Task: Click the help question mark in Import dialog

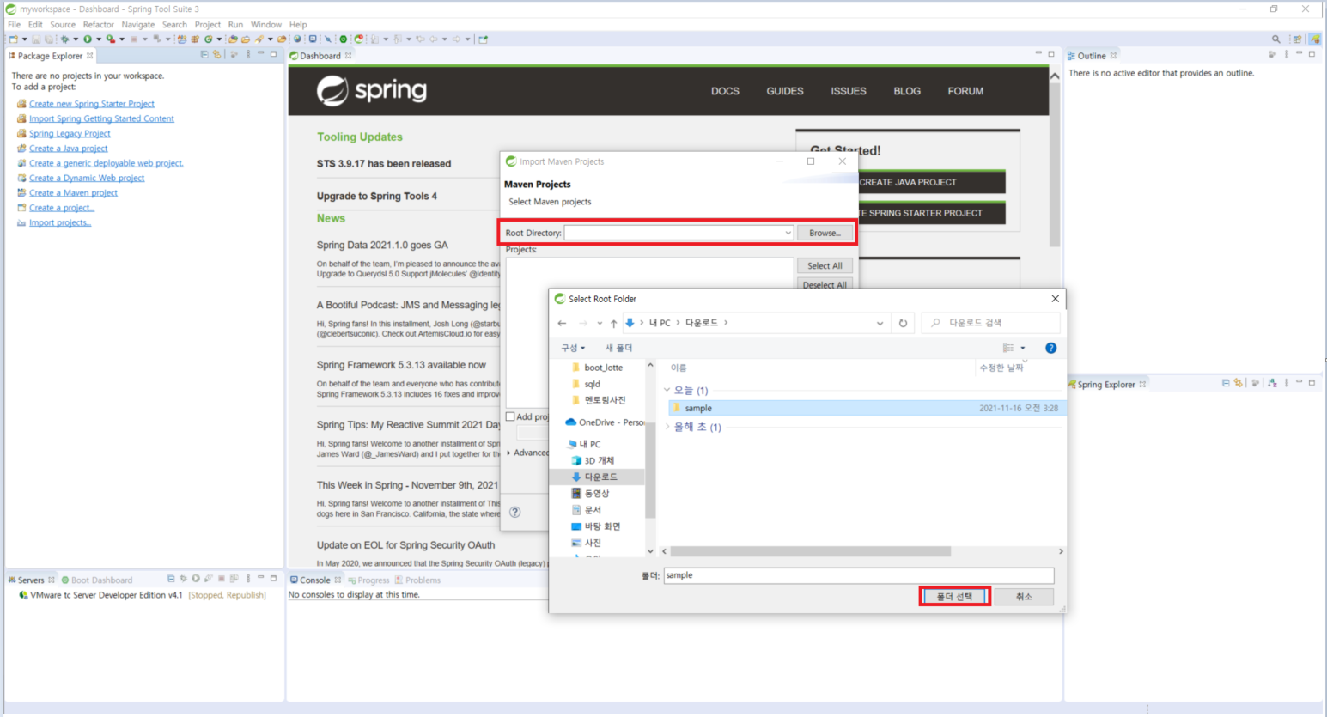Action: pos(515,512)
